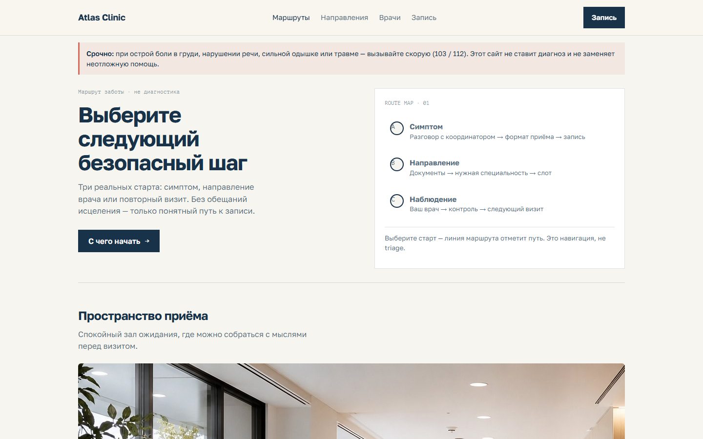Click the Выберите следующий безопасный шаг headline
The height and width of the screenshot is (439, 703).
[163, 139]
